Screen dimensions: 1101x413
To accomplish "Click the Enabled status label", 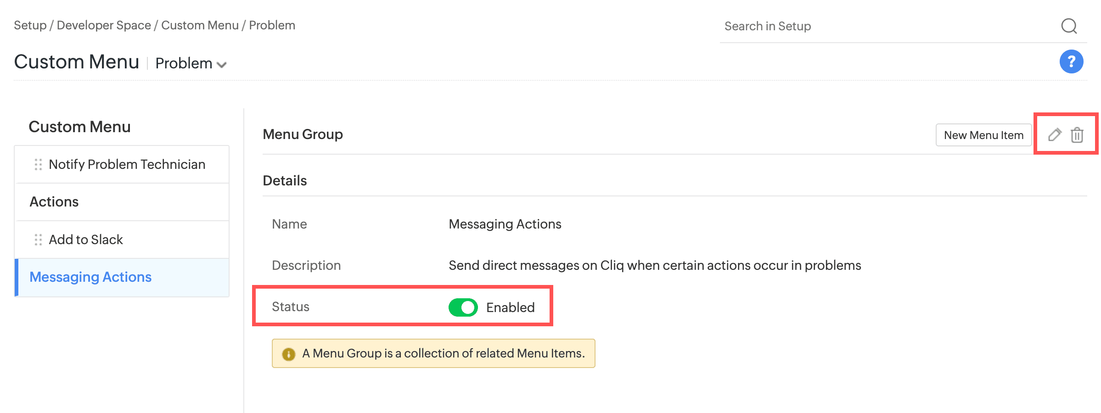I will 510,307.
